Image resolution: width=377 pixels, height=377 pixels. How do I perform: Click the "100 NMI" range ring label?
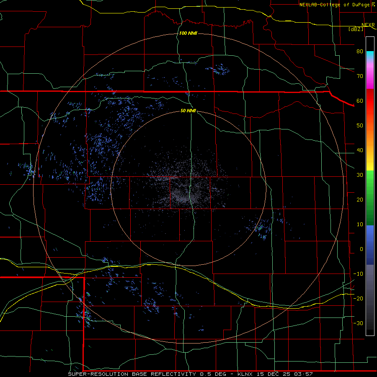pyautogui.click(x=188, y=33)
